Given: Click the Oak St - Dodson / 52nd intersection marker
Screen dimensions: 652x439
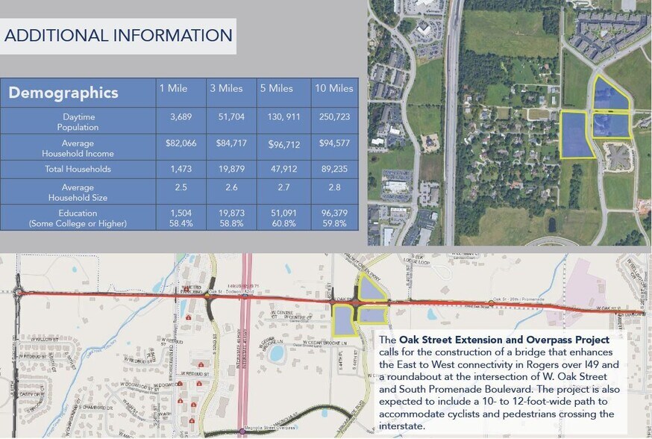Looking at the screenshot, I should pos(208,296).
